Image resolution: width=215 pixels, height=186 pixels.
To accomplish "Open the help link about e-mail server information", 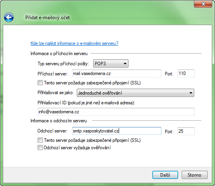I will [74, 43].
